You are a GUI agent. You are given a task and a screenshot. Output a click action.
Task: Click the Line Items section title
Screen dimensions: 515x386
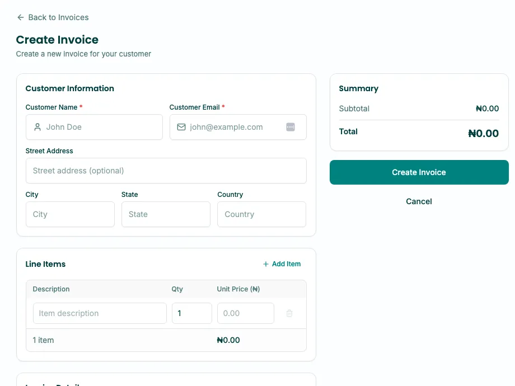(x=46, y=264)
